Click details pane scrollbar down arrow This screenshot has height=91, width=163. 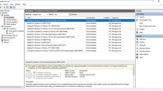click(x=134, y=87)
